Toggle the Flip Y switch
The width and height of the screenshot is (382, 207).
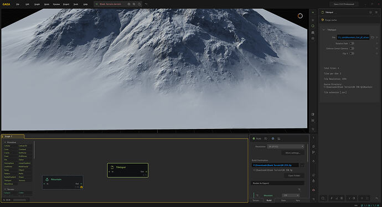coord(352,53)
